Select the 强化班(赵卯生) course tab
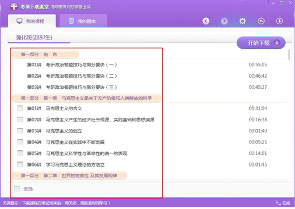The height and width of the screenshot is (209, 295). [x=34, y=38]
